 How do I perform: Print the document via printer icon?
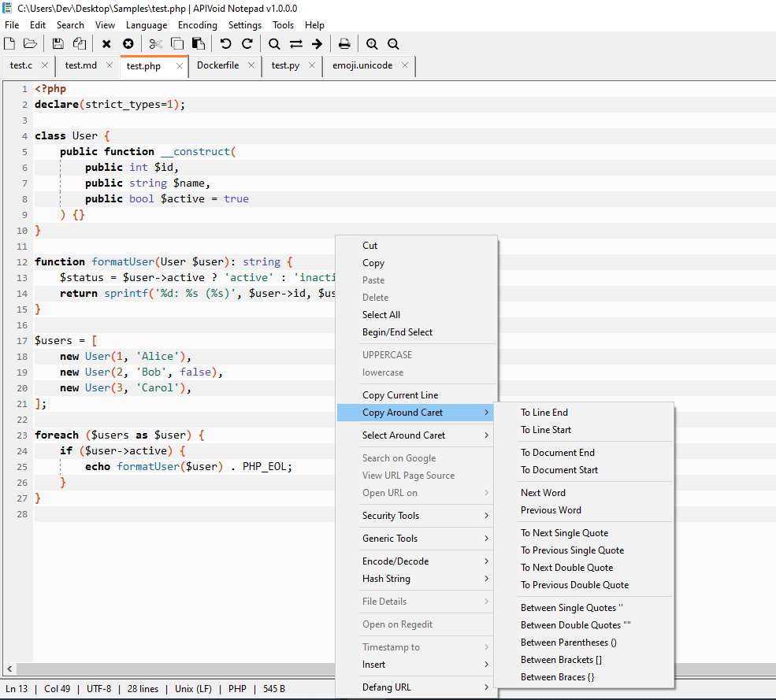click(x=344, y=44)
